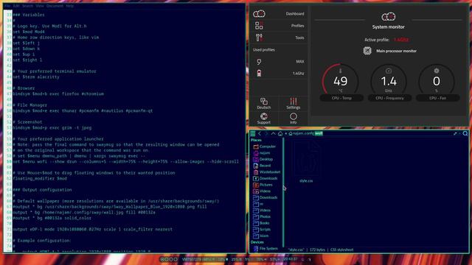Screen dimensions: 472x265
Task: Click the workspace indicator circles in bottom bar
Action: click(169, 259)
